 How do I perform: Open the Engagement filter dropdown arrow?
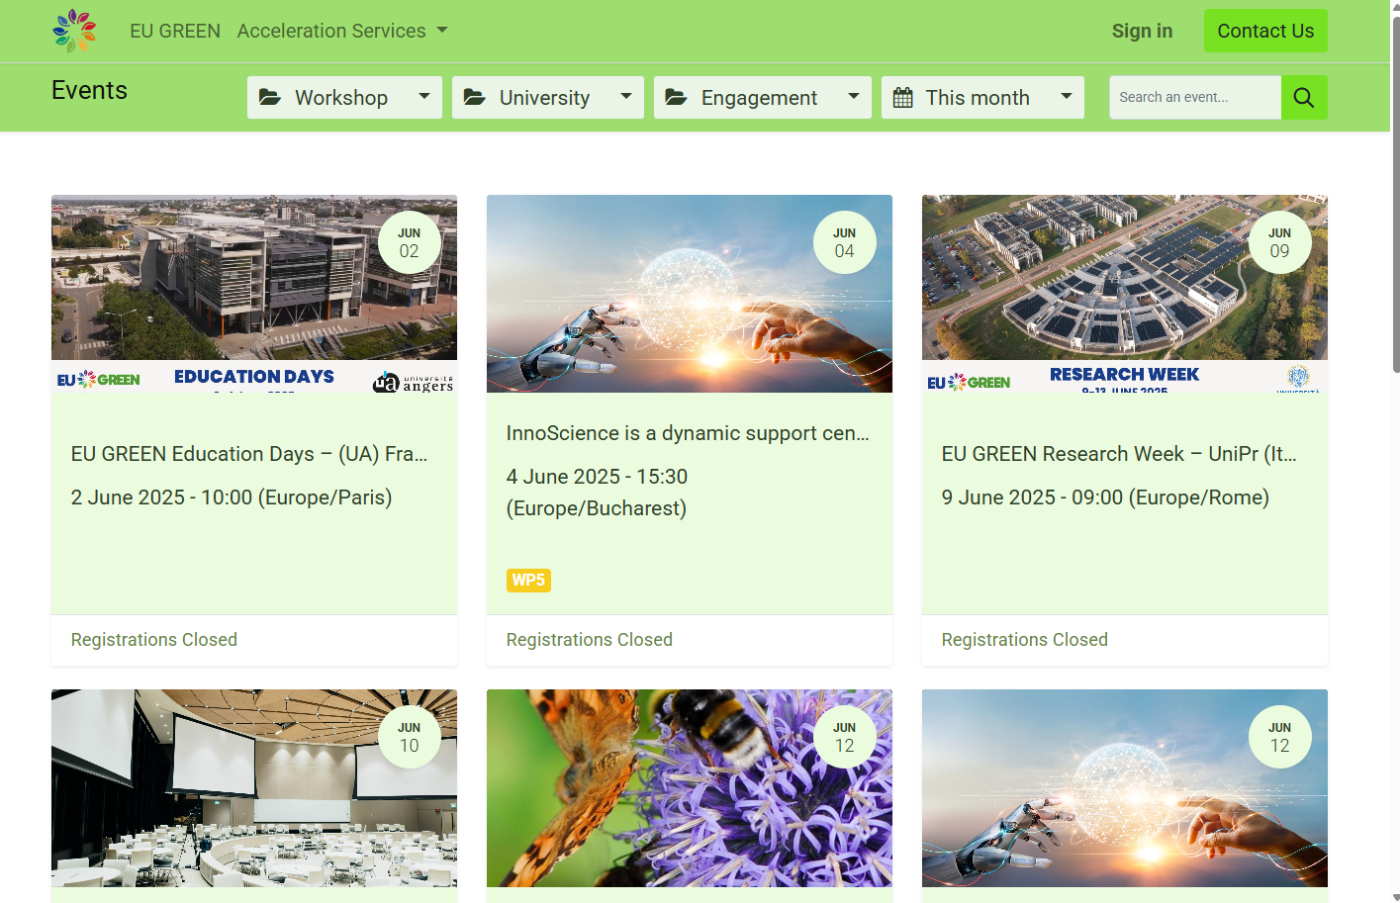[x=854, y=97]
